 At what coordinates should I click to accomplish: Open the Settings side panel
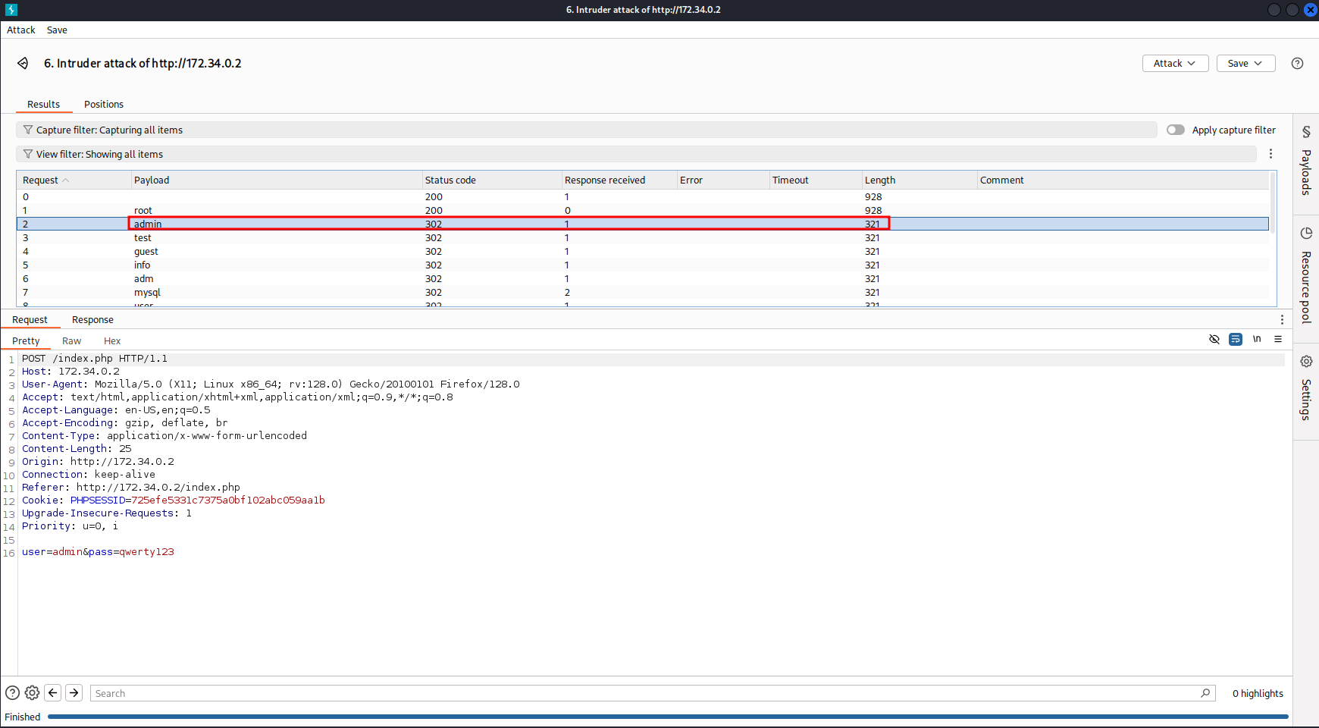pos(1306,388)
